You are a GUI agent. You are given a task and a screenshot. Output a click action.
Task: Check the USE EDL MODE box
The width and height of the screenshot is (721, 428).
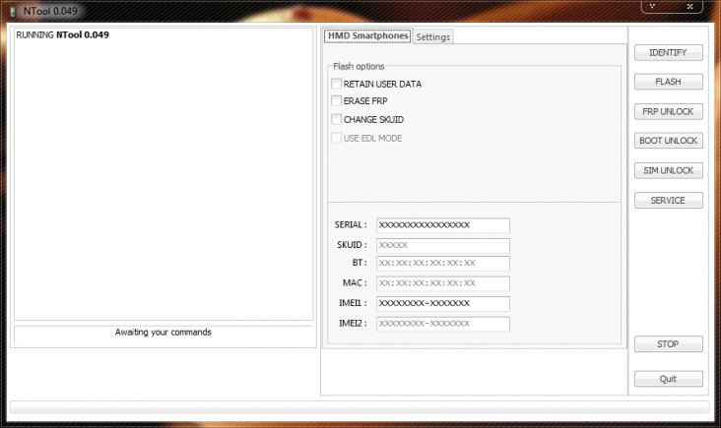337,138
